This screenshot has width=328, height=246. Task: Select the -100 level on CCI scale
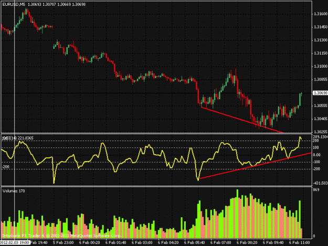tap(316, 162)
